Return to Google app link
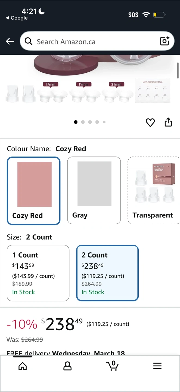The image size is (180, 392). [17, 18]
